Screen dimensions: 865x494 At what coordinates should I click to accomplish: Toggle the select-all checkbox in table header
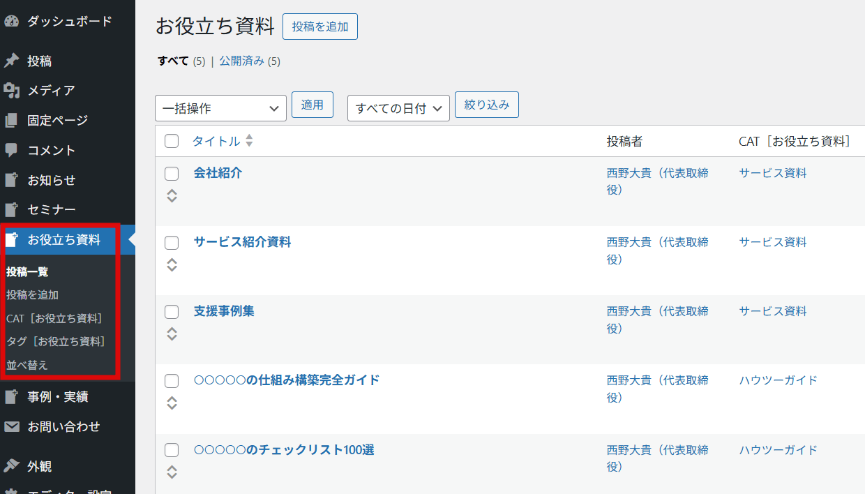pos(172,142)
